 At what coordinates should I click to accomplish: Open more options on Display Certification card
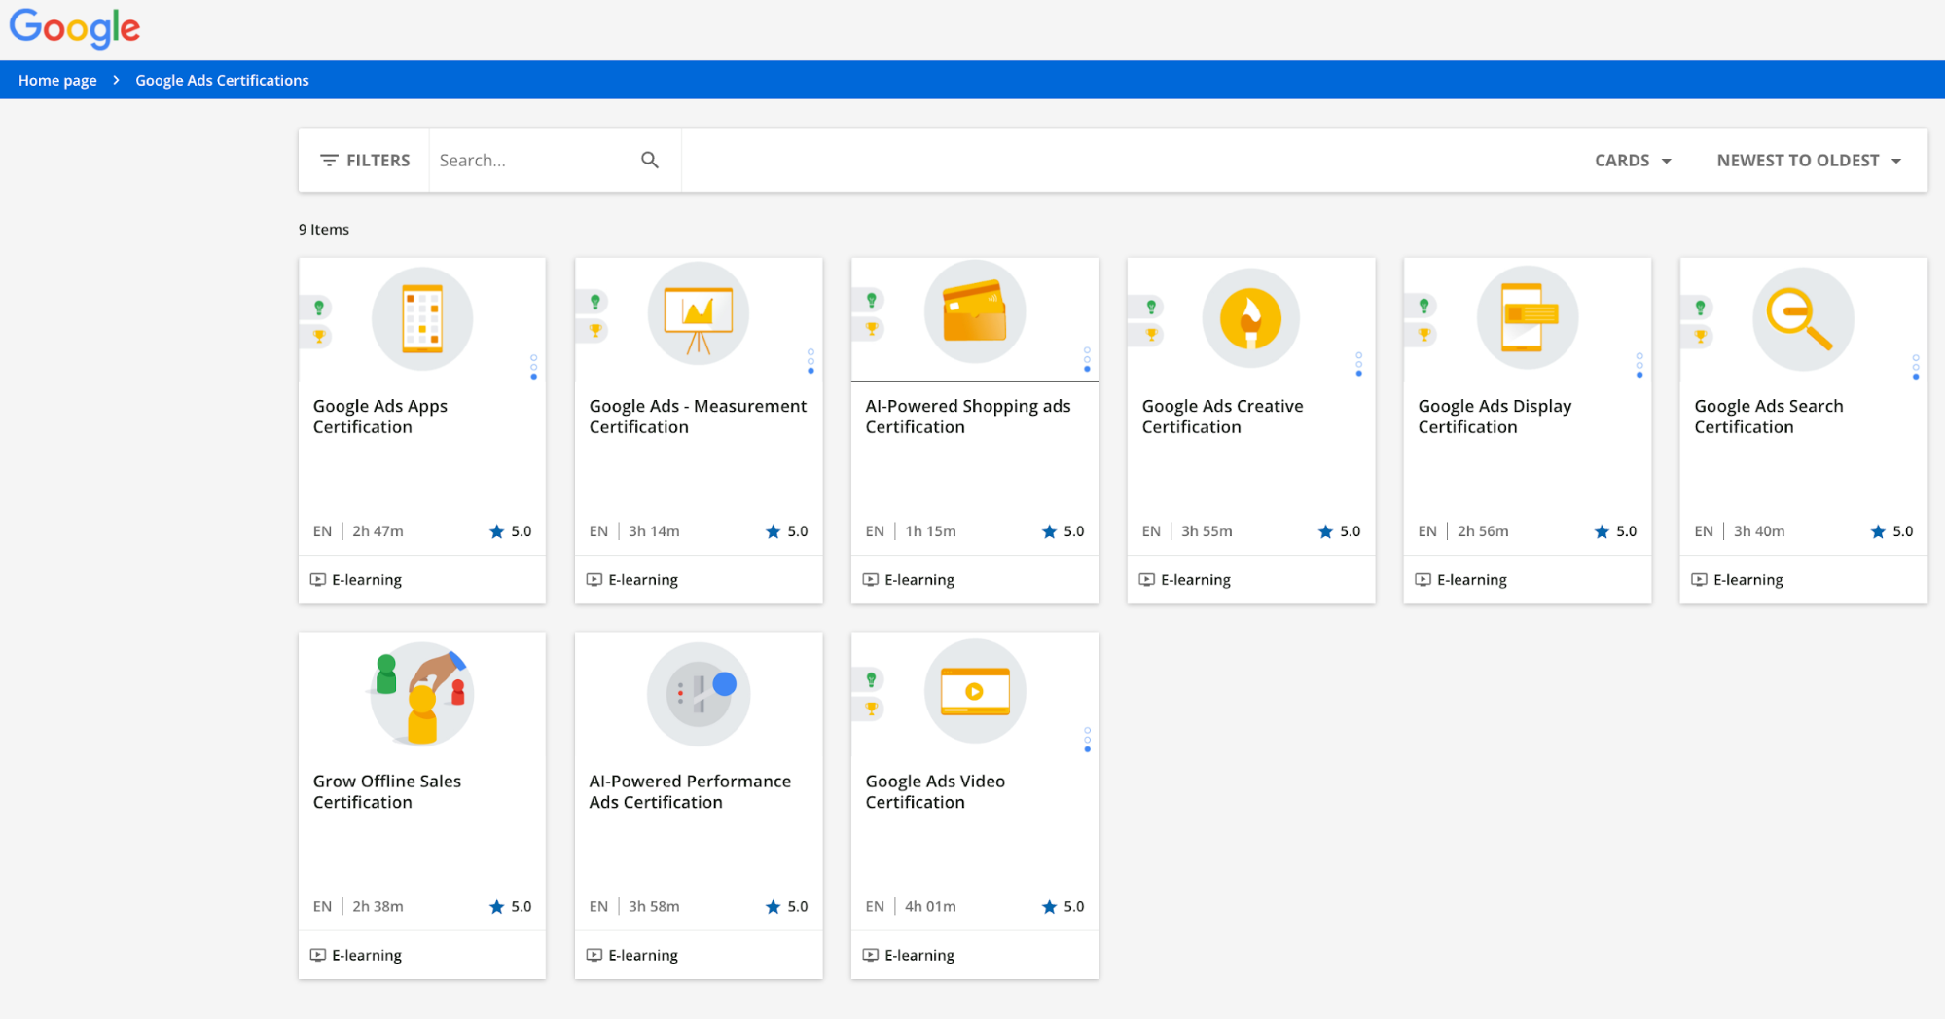pyautogui.click(x=1639, y=366)
